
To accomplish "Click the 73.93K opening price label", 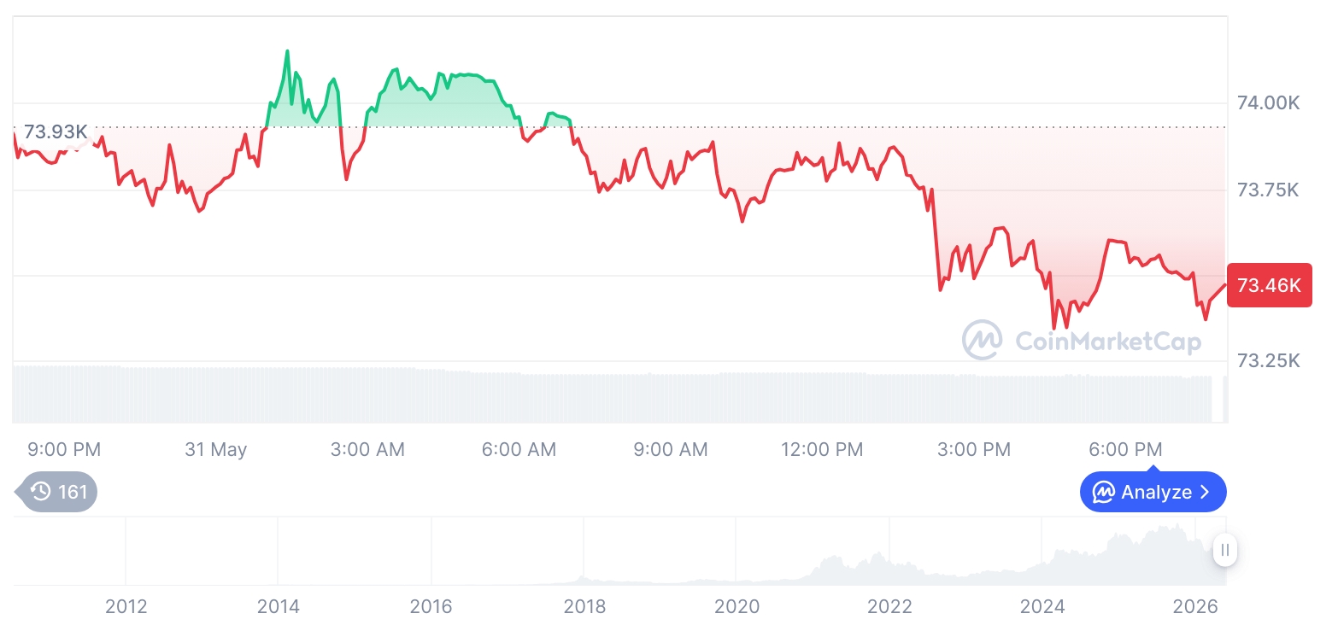I will click(55, 132).
